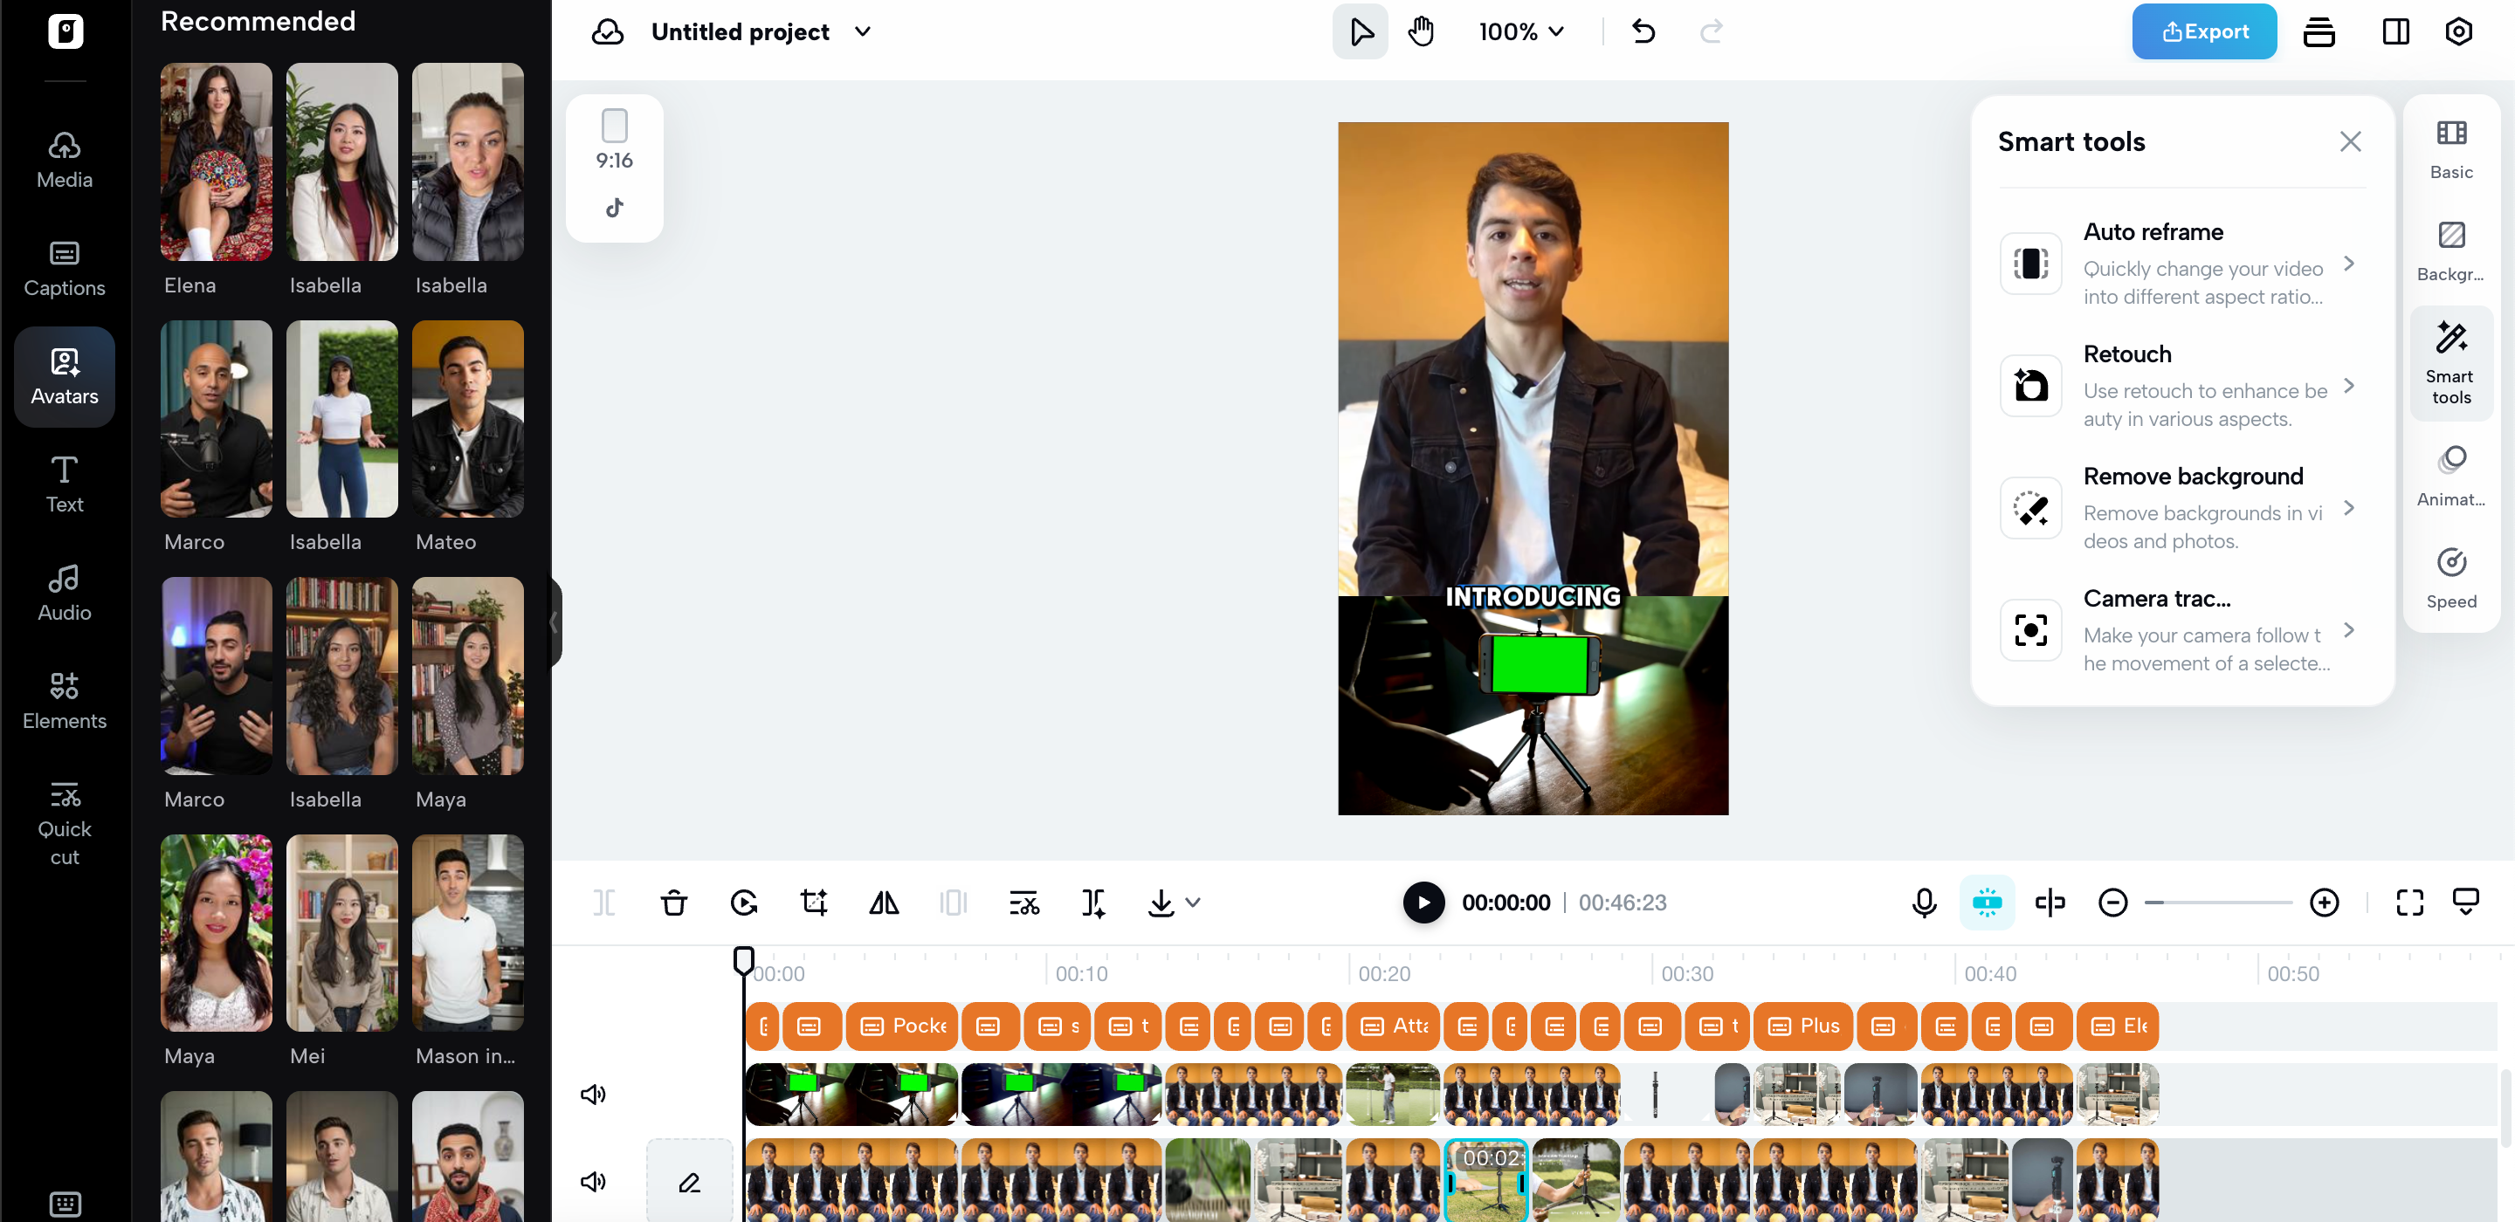This screenshot has height=1222, width=2515.
Task: Expand the Untitled project name dropdown
Action: (862, 32)
